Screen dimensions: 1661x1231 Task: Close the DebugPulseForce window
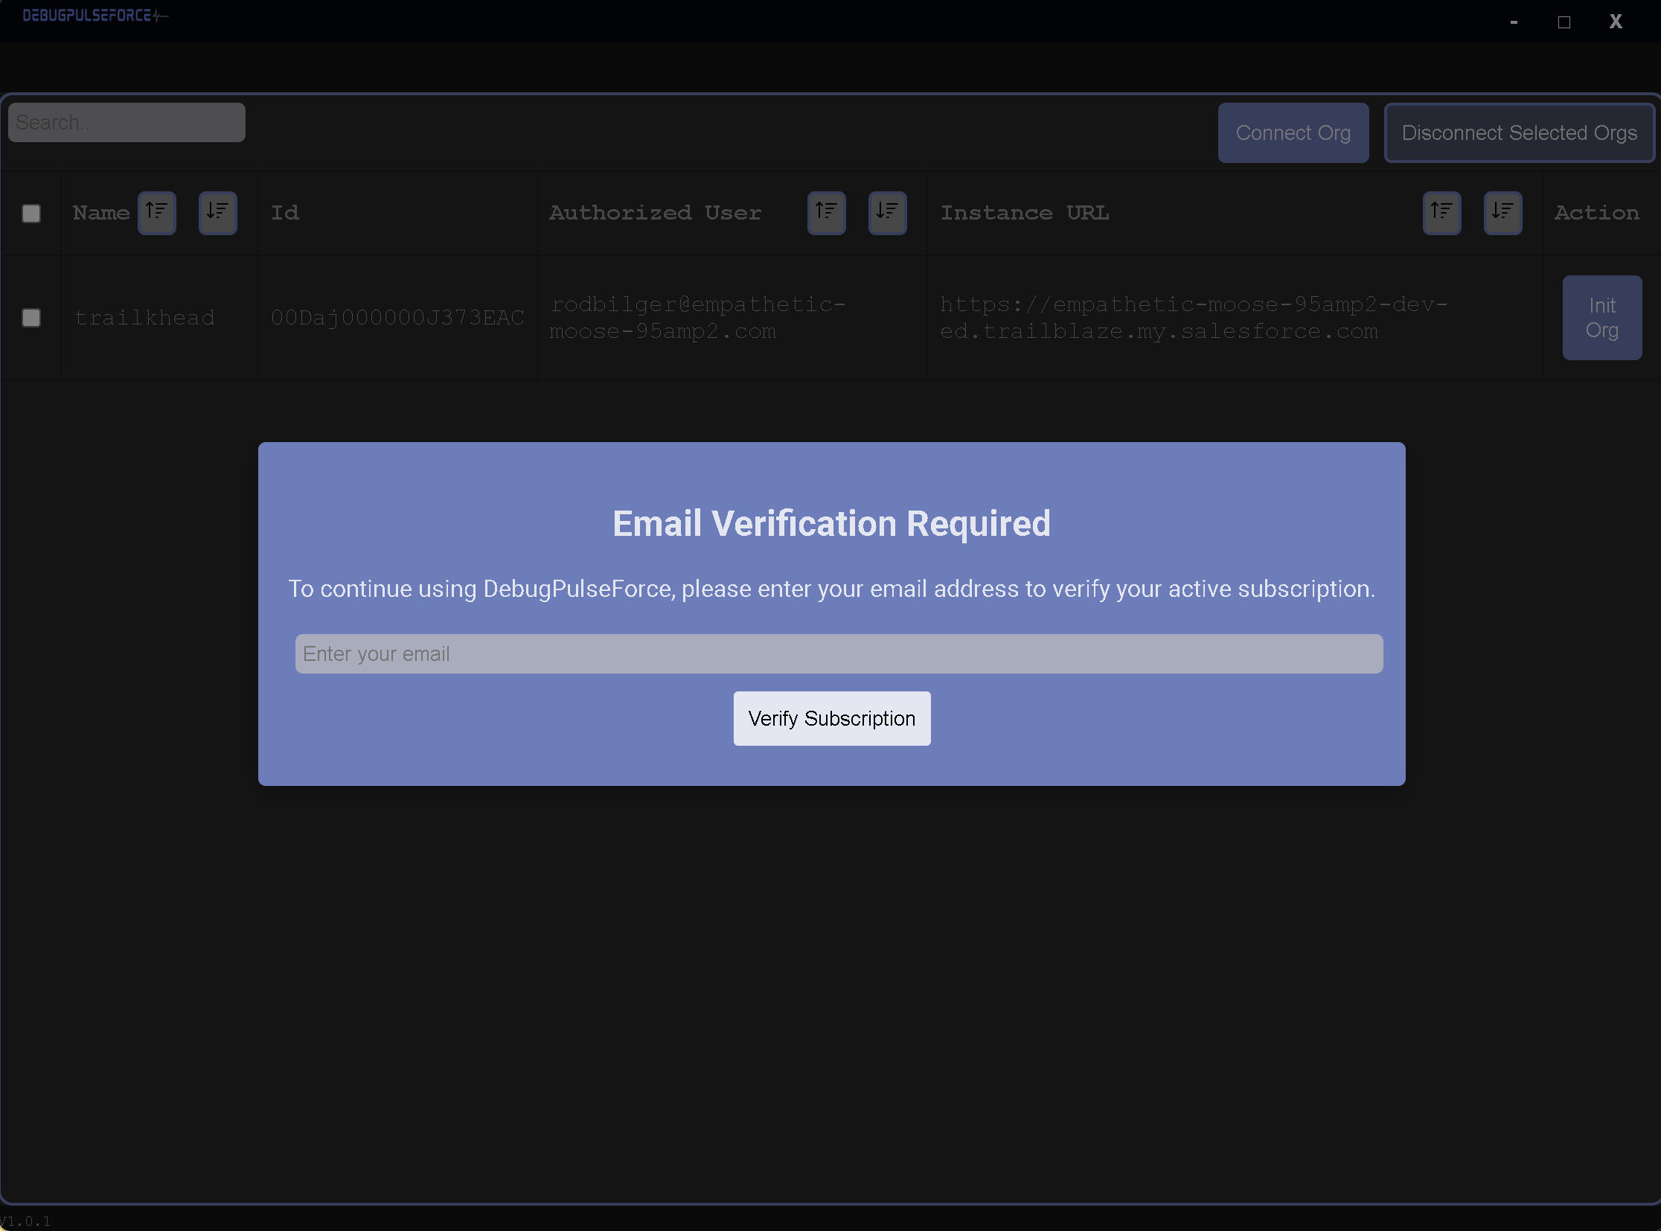[x=1615, y=22]
